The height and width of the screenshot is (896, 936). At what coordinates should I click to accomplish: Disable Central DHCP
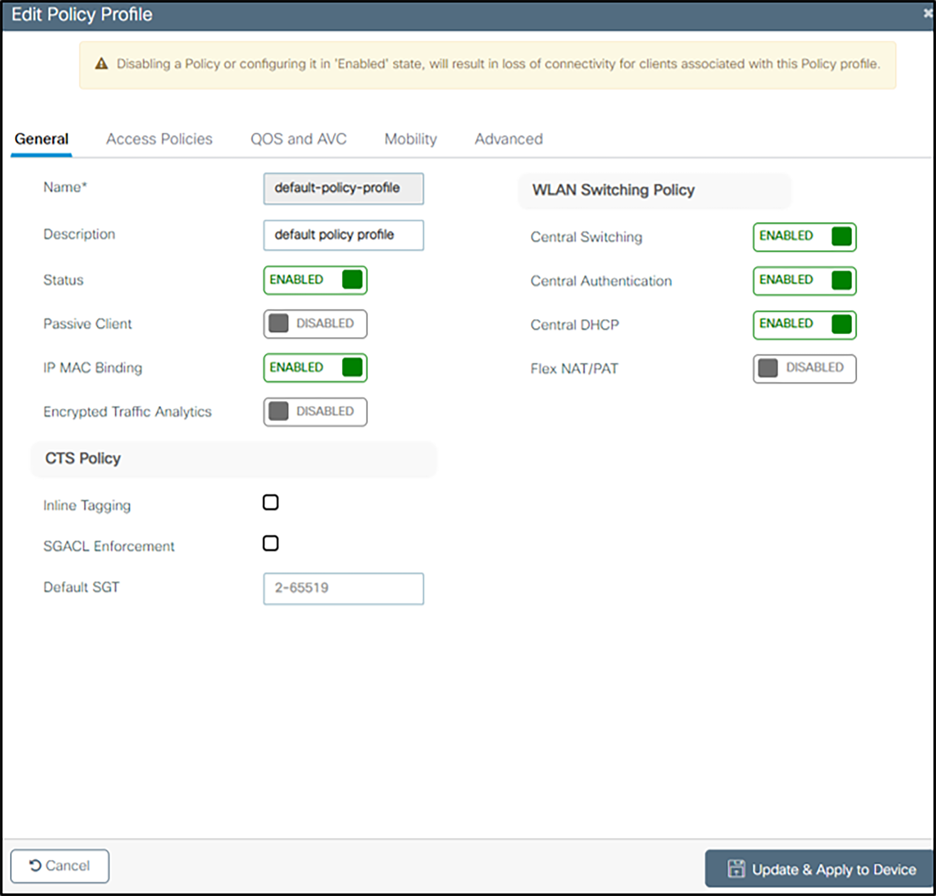[805, 325]
